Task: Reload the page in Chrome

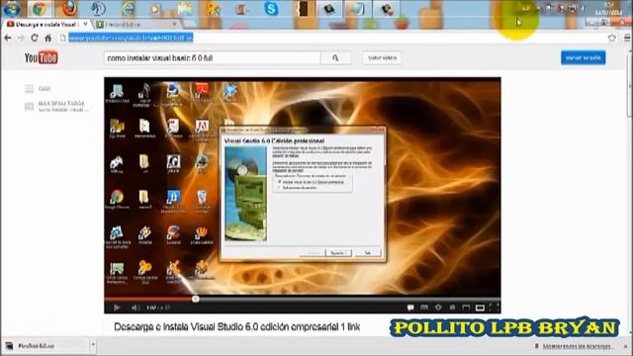Action: point(35,38)
